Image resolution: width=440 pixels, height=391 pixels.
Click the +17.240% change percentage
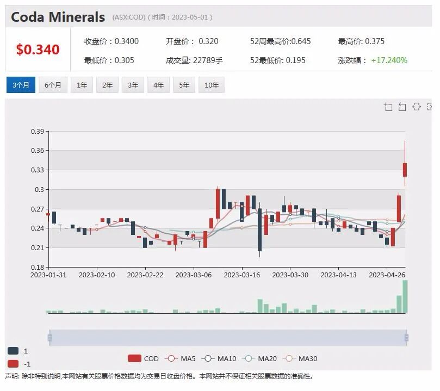(x=389, y=60)
